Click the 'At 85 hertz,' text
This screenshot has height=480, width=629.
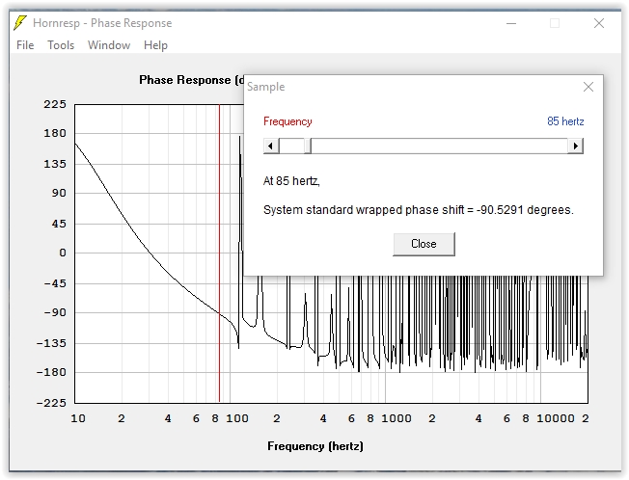point(291,181)
